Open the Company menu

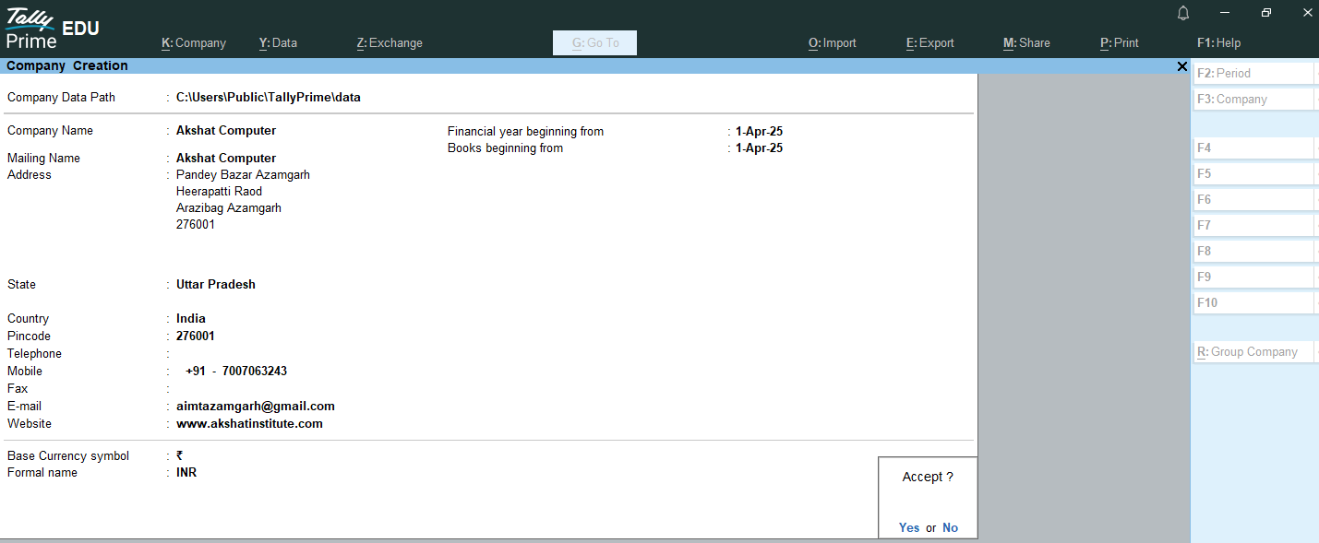click(194, 43)
